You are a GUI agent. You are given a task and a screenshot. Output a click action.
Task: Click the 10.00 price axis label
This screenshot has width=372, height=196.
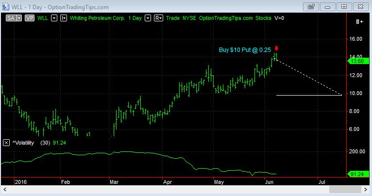(355, 93)
